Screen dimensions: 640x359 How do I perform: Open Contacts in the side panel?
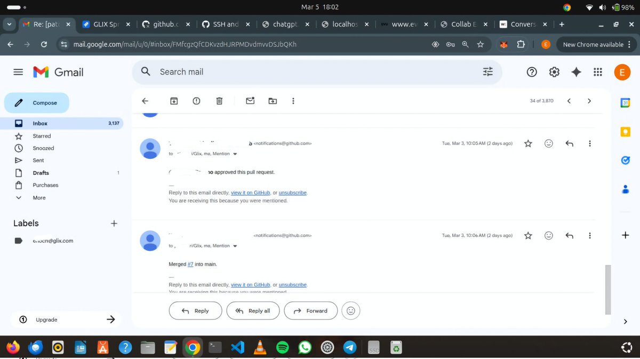[x=626, y=189]
